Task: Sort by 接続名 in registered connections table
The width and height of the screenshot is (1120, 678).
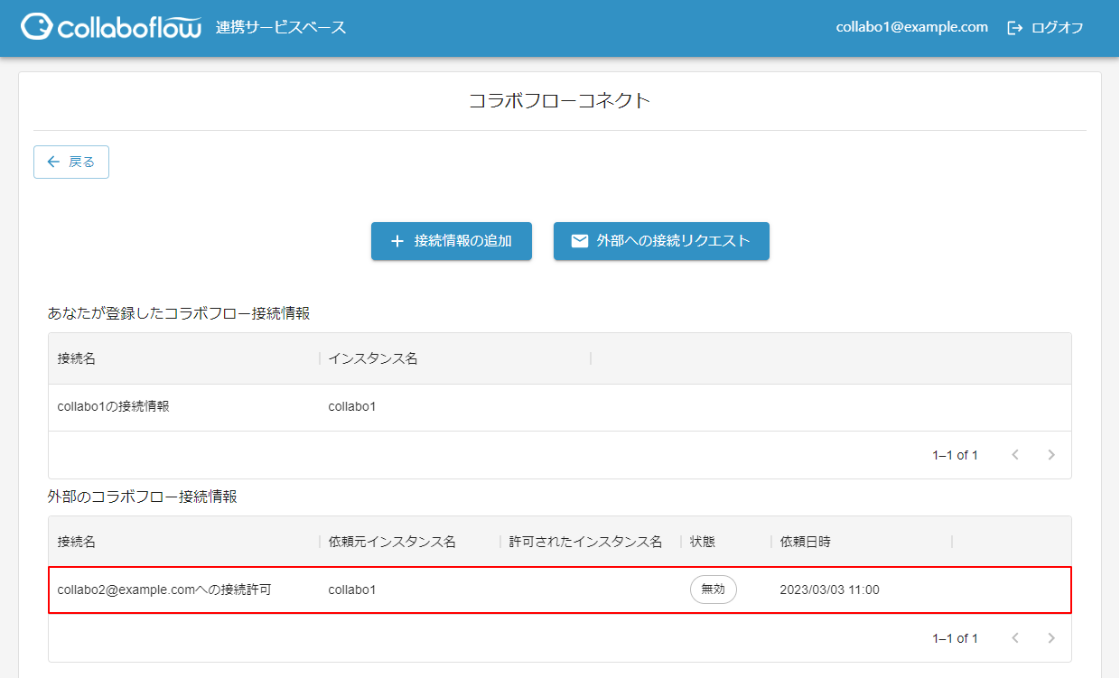Action: coord(77,358)
